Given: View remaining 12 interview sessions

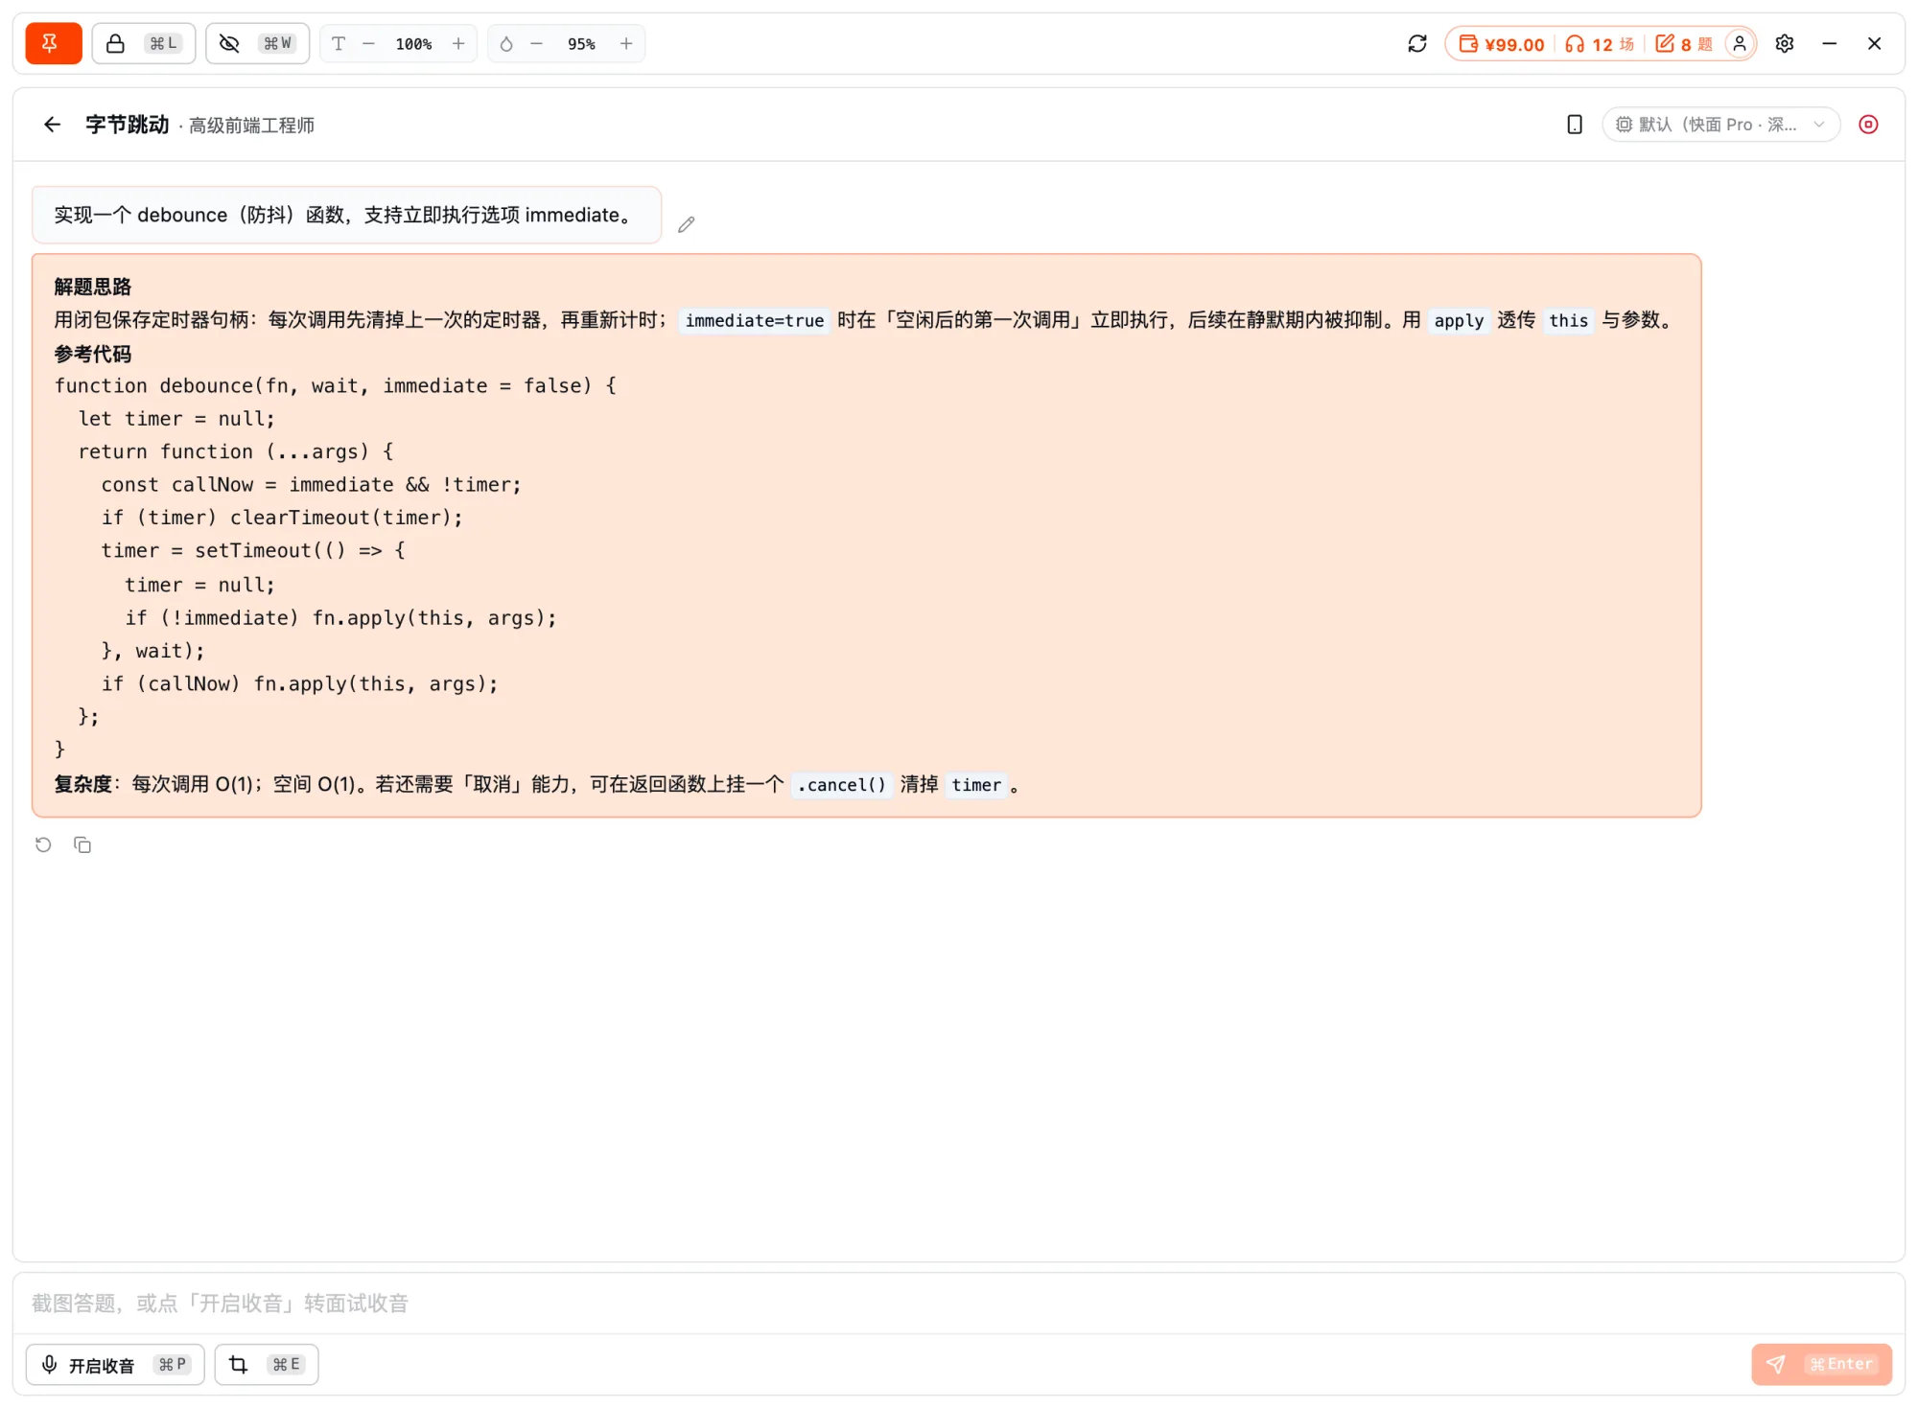Looking at the screenshot, I should tap(1600, 44).
